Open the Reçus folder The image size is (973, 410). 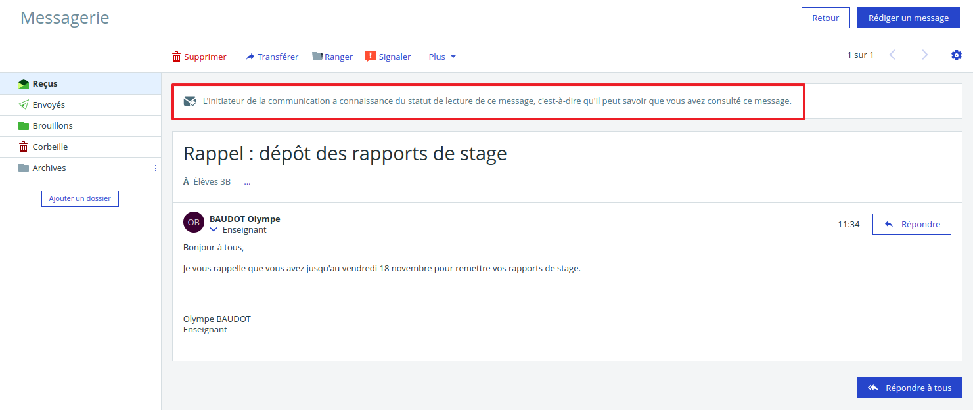[x=45, y=84]
